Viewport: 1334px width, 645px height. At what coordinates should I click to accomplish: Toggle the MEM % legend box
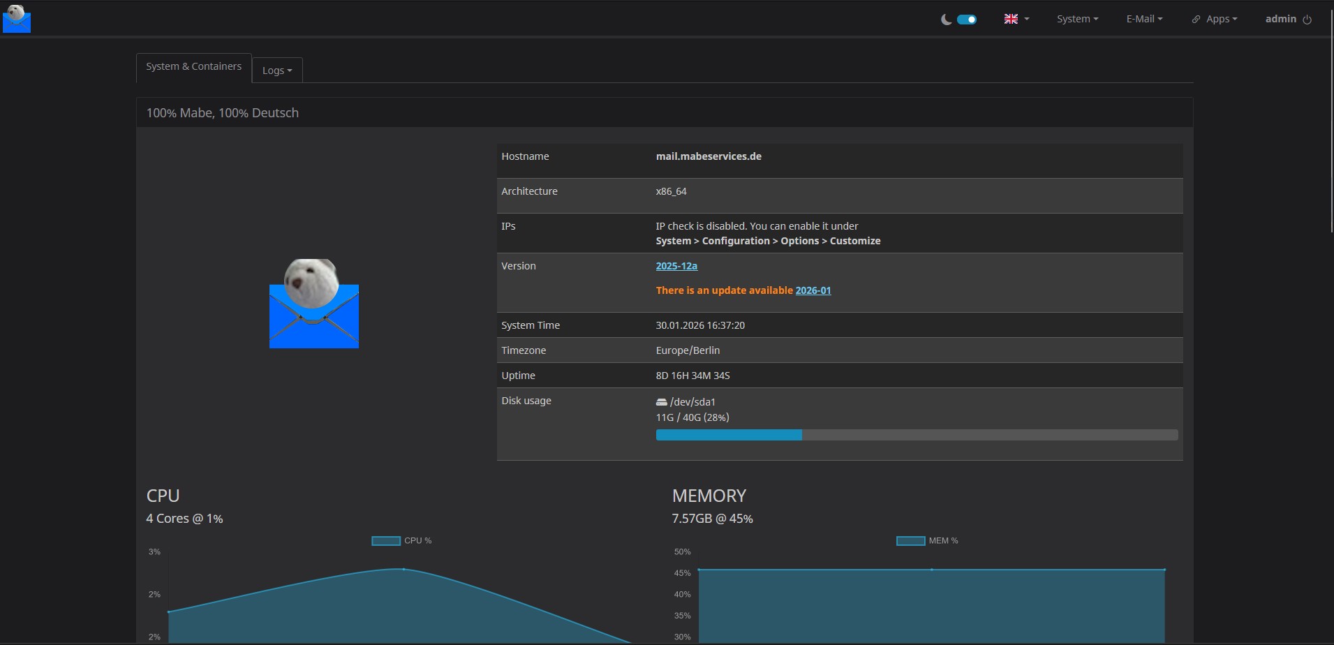910,541
